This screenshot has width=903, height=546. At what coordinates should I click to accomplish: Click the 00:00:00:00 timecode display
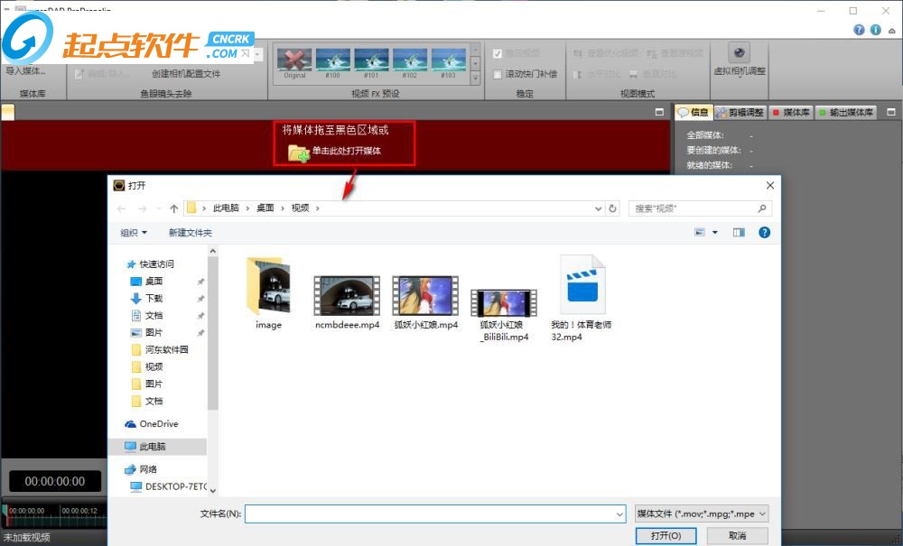point(55,481)
